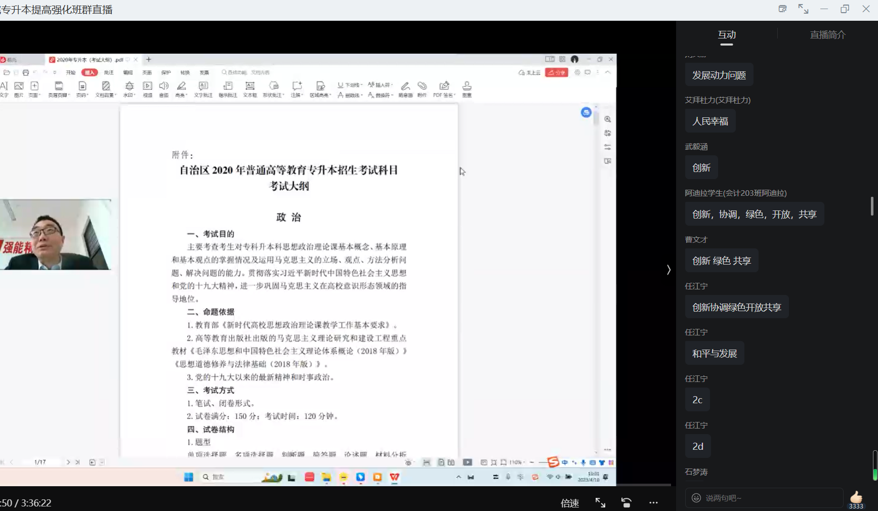Click the PDF 签名 signature icon

click(x=444, y=89)
